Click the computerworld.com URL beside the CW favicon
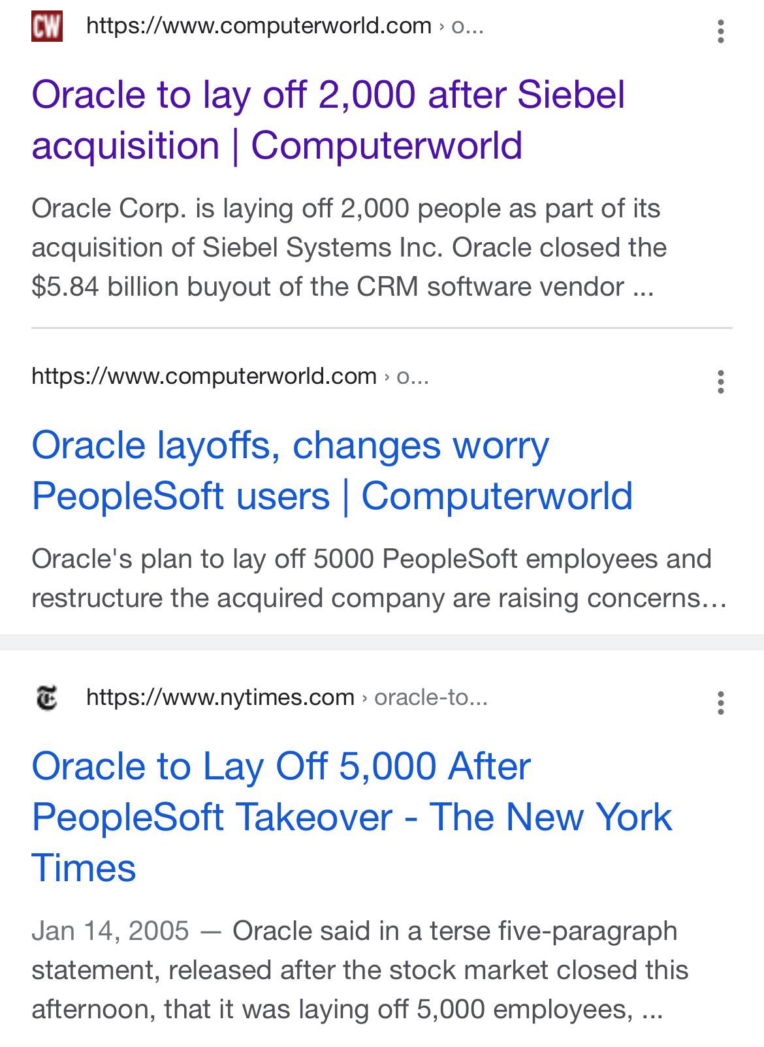 tap(259, 26)
